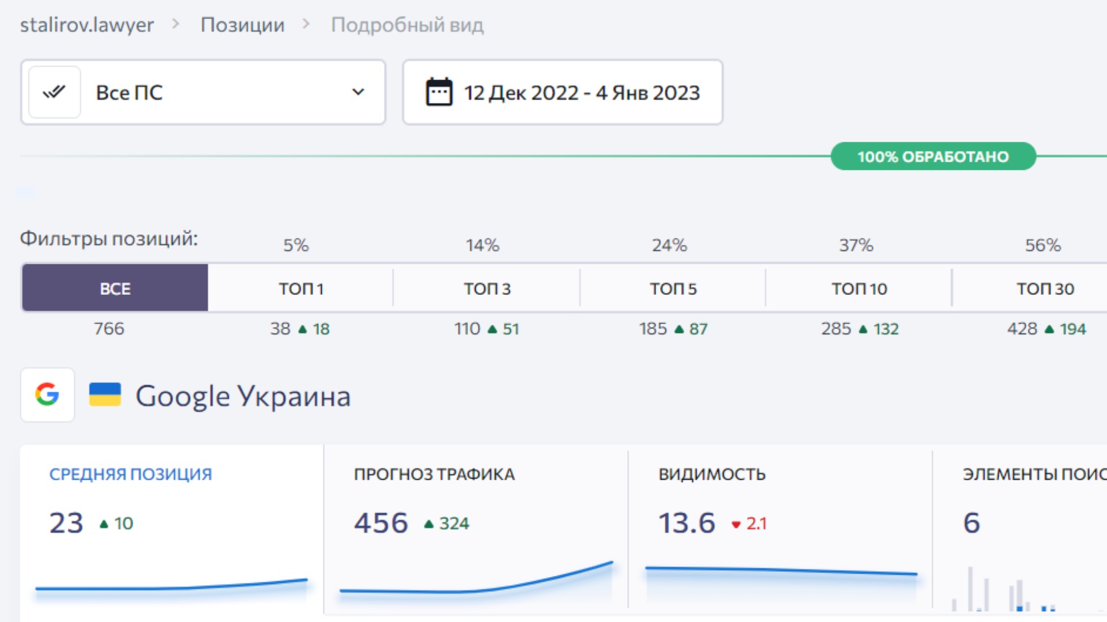Click the 37% percentage above ТОП 10
Screen dimensions: 1107x622
coord(856,245)
